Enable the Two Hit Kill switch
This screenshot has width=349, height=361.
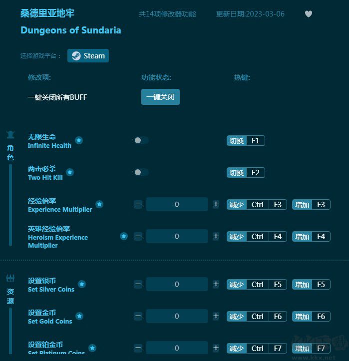[x=141, y=172]
